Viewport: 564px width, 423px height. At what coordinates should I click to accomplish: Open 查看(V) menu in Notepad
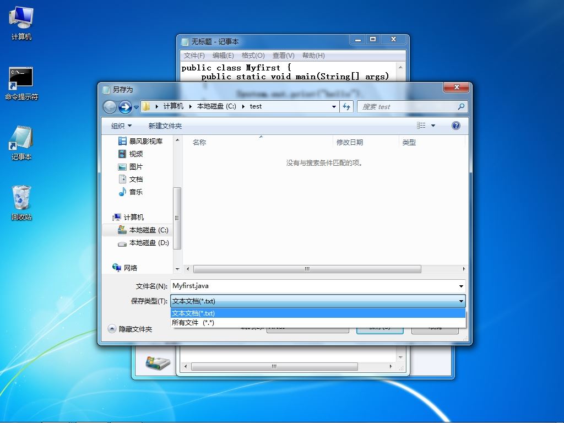coord(284,56)
